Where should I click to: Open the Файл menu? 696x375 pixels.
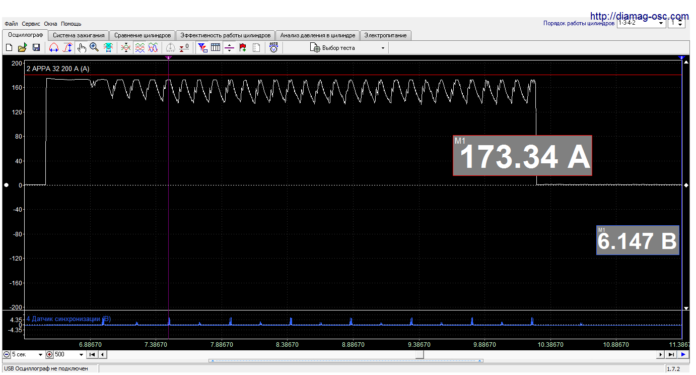[11, 24]
